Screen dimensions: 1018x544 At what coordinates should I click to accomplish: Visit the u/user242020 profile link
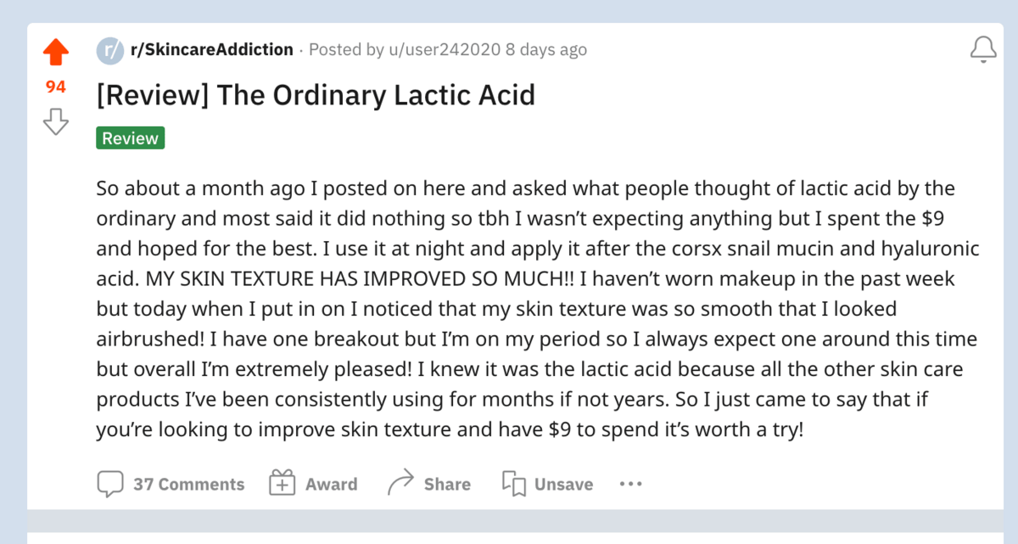click(445, 50)
